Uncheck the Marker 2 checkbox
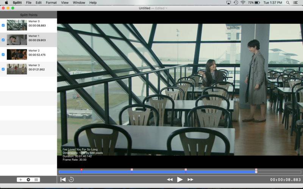This screenshot has width=303, height=189. 3,54
